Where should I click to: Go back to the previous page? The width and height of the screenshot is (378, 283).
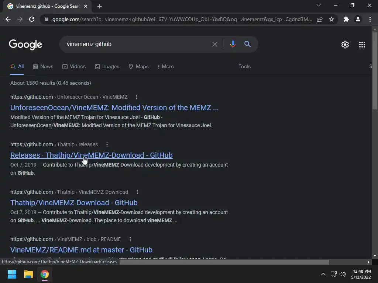click(8, 19)
